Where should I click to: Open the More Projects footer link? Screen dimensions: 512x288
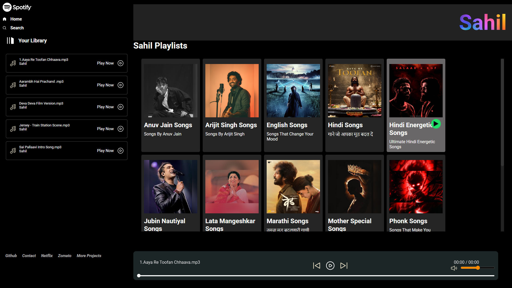[x=89, y=255]
